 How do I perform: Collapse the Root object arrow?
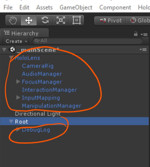11,122
